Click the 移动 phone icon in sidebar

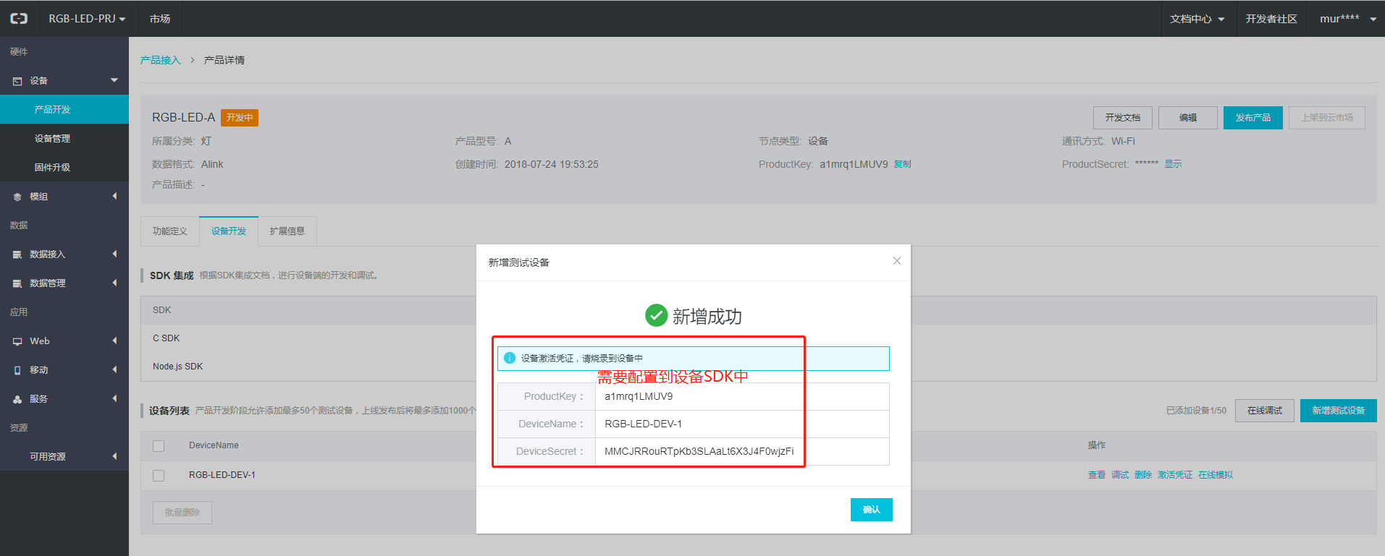[17, 370]
